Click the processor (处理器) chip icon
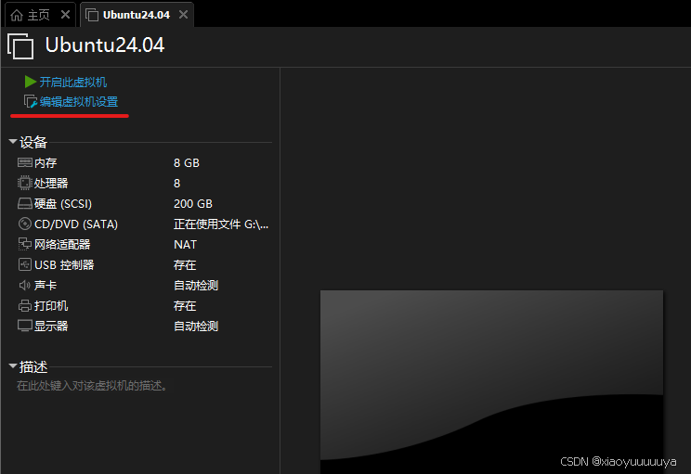Image resolution: width=691 pixels, height=474 pixels. click(x=25, y=183)
